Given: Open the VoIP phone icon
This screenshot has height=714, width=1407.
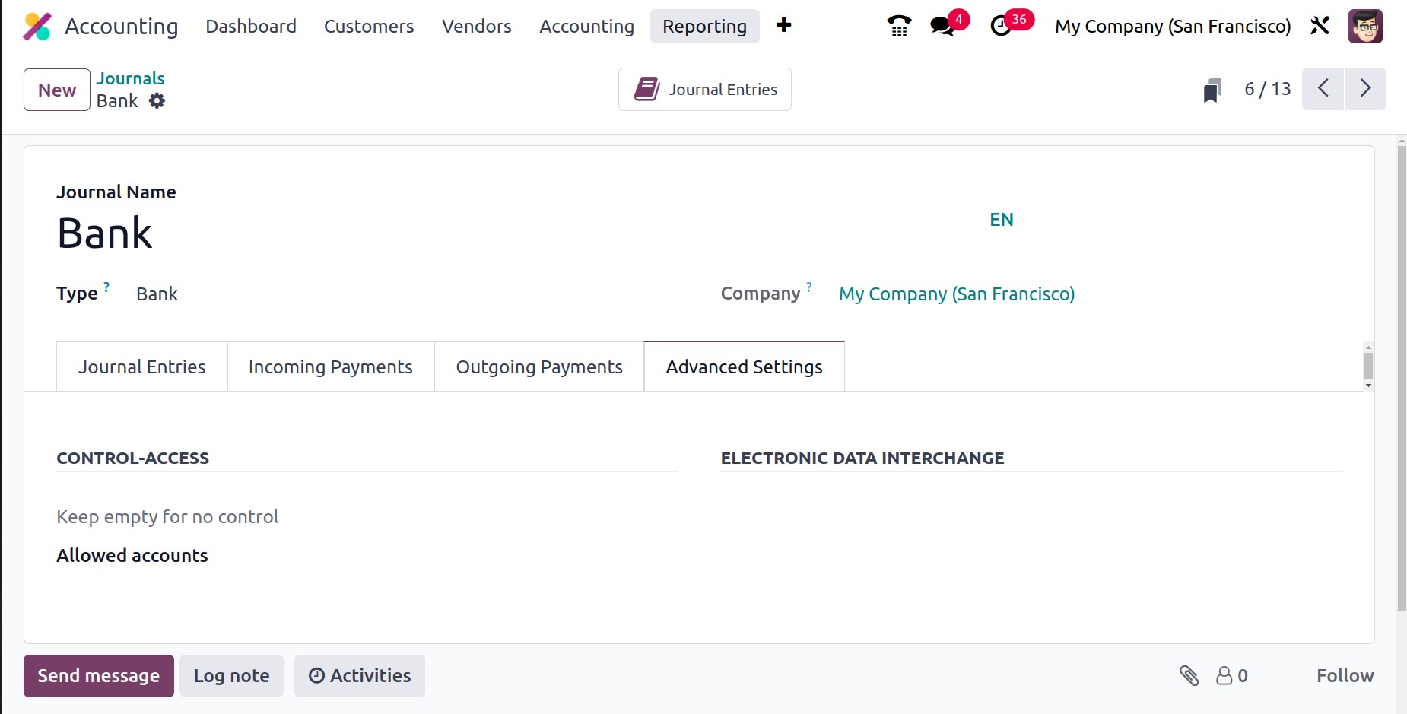Looking at the screenshot, I should pos(899,26).
